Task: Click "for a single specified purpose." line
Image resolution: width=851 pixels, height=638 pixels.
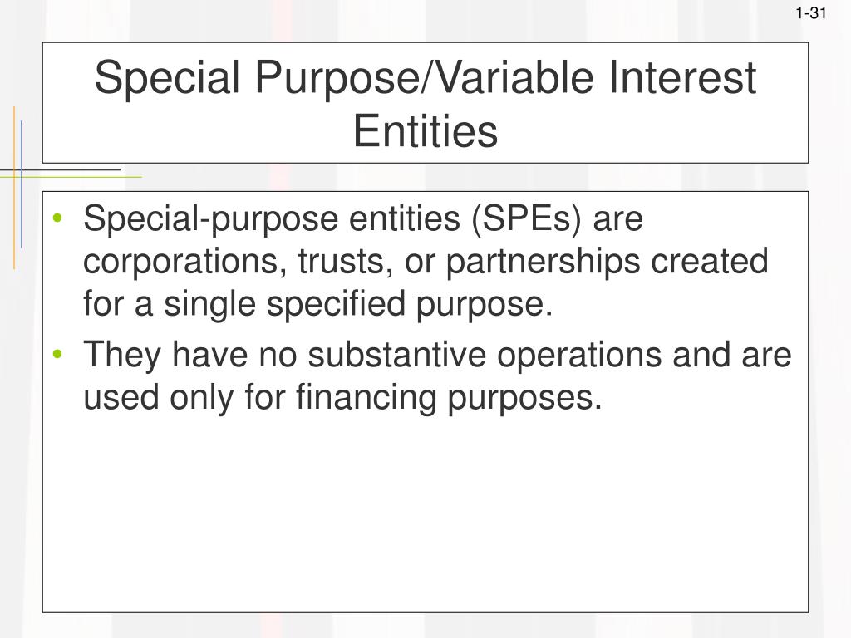Action: click(318, 303)
